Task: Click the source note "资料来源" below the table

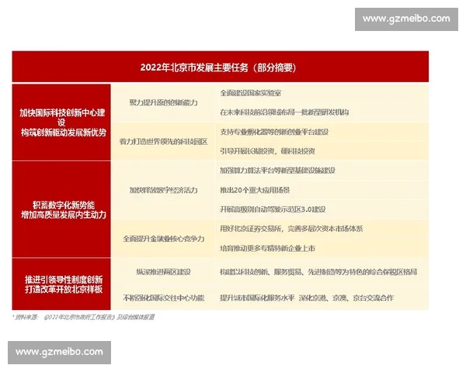Action: (84, 317)
